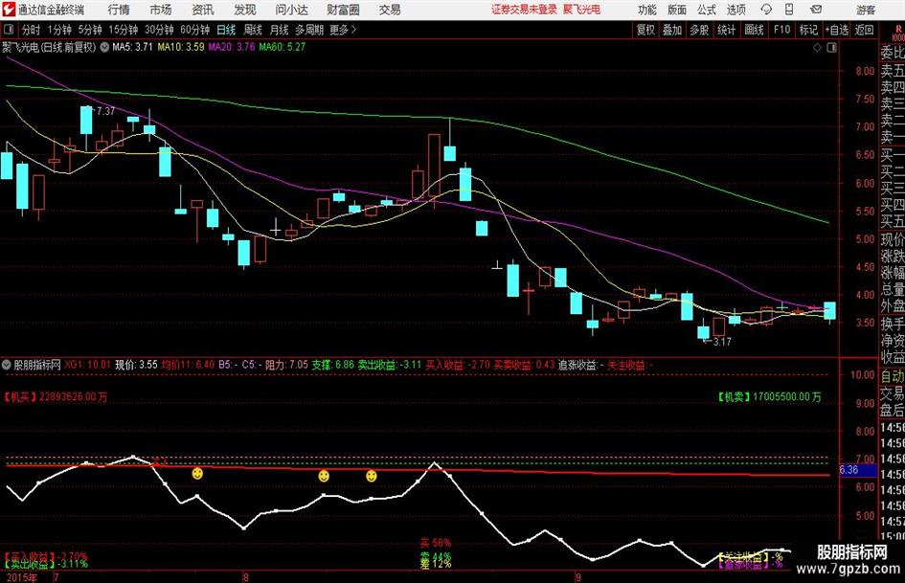The width and height of the screenshot is (905, 583).
Task: Click the 2015年 date label on the time axis
Action: coord(21,577)
